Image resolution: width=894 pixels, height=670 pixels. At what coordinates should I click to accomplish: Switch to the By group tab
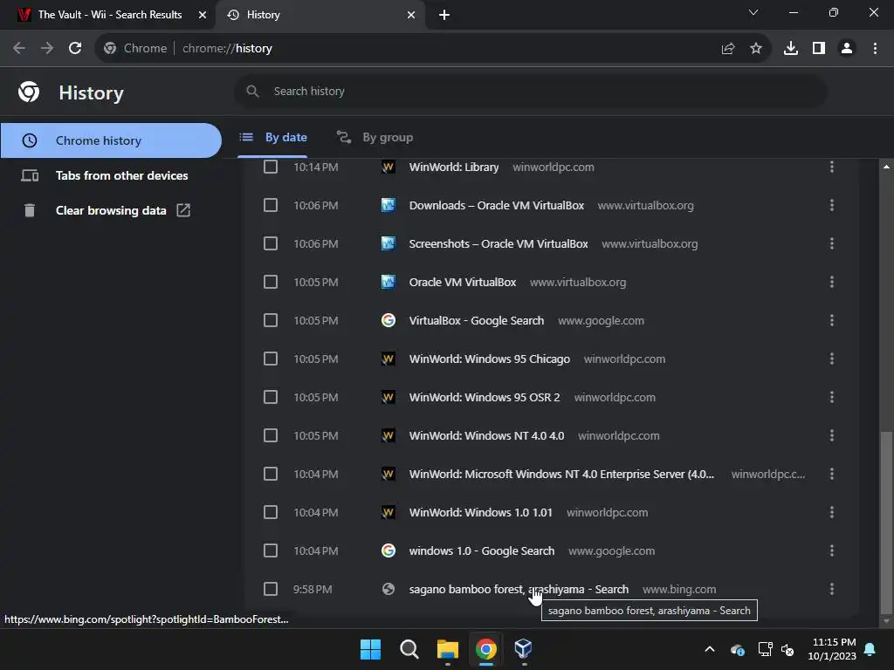click(375, 137)
